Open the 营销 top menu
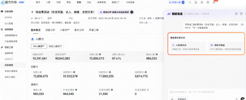The image size is (246, 100). 79,2
